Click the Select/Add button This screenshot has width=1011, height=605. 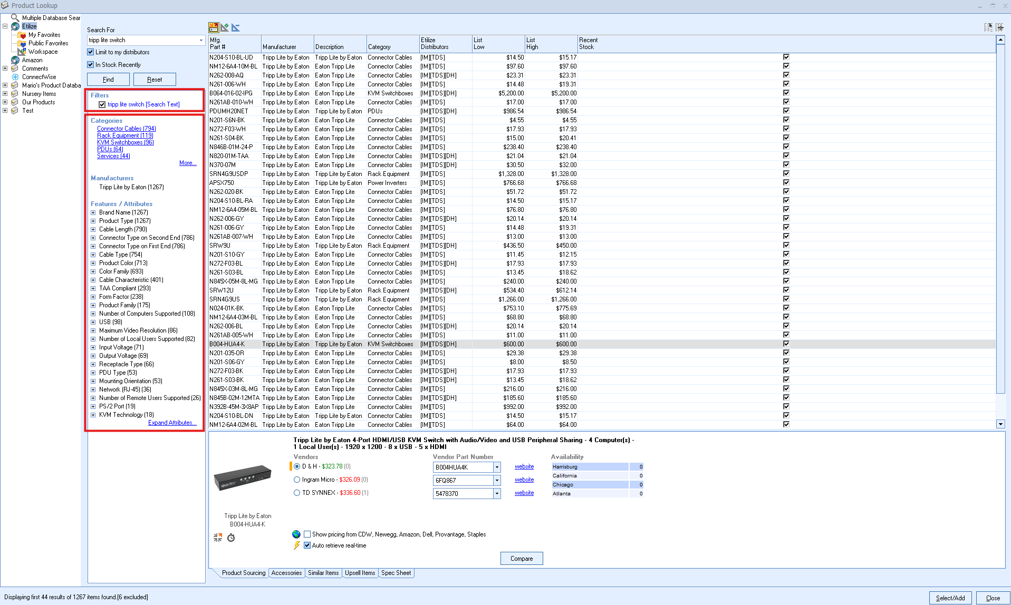click(950, 598)
